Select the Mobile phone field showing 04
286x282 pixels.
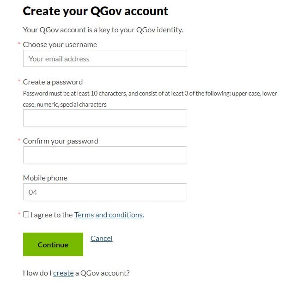coord(105,192)
